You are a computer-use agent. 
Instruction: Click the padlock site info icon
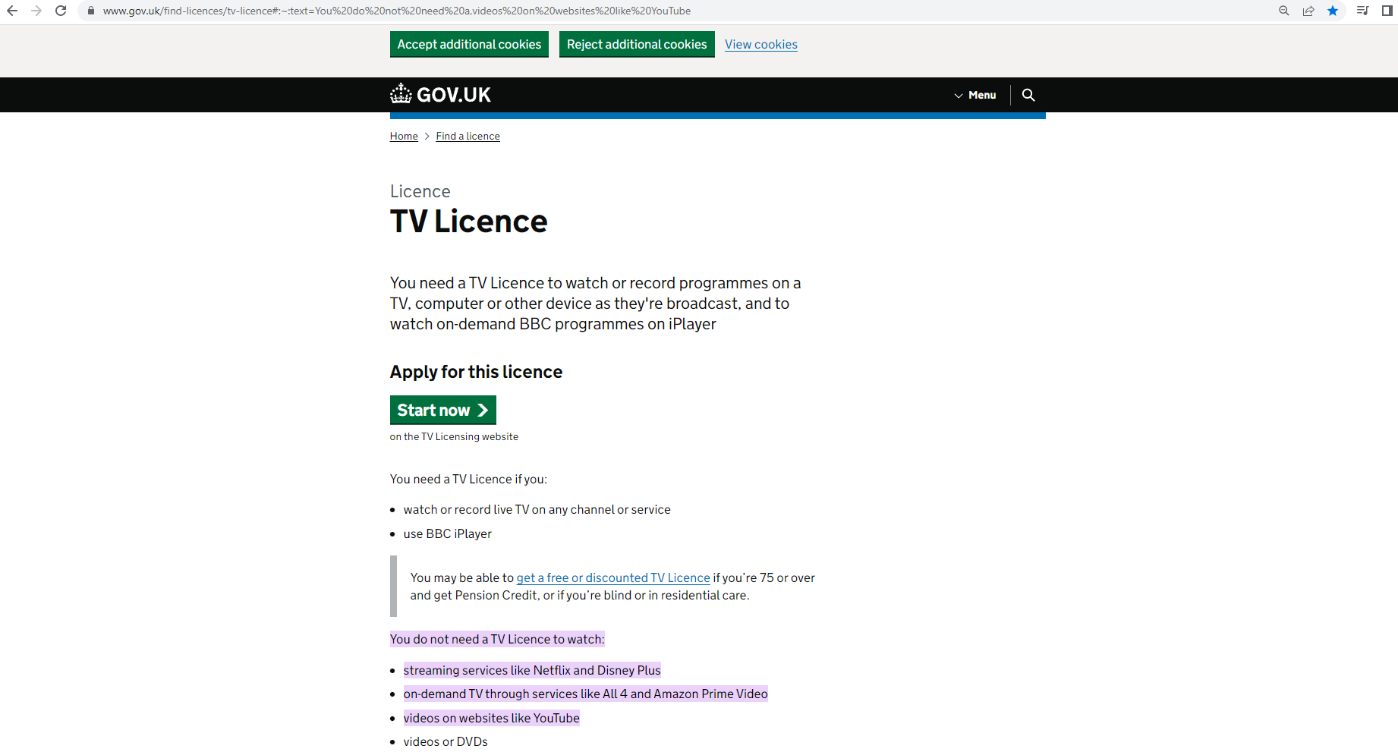click(x=90, y=11)
